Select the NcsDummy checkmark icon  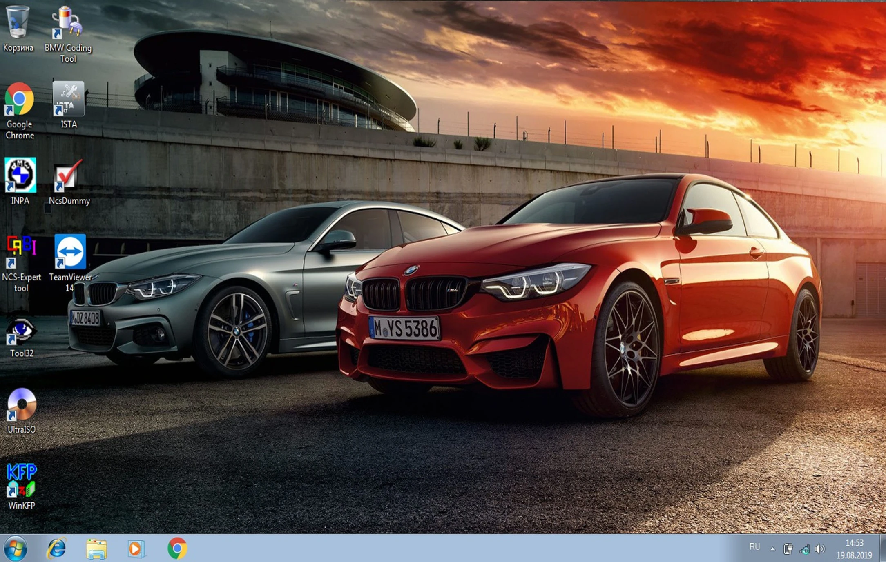click(x=69, y=182)
